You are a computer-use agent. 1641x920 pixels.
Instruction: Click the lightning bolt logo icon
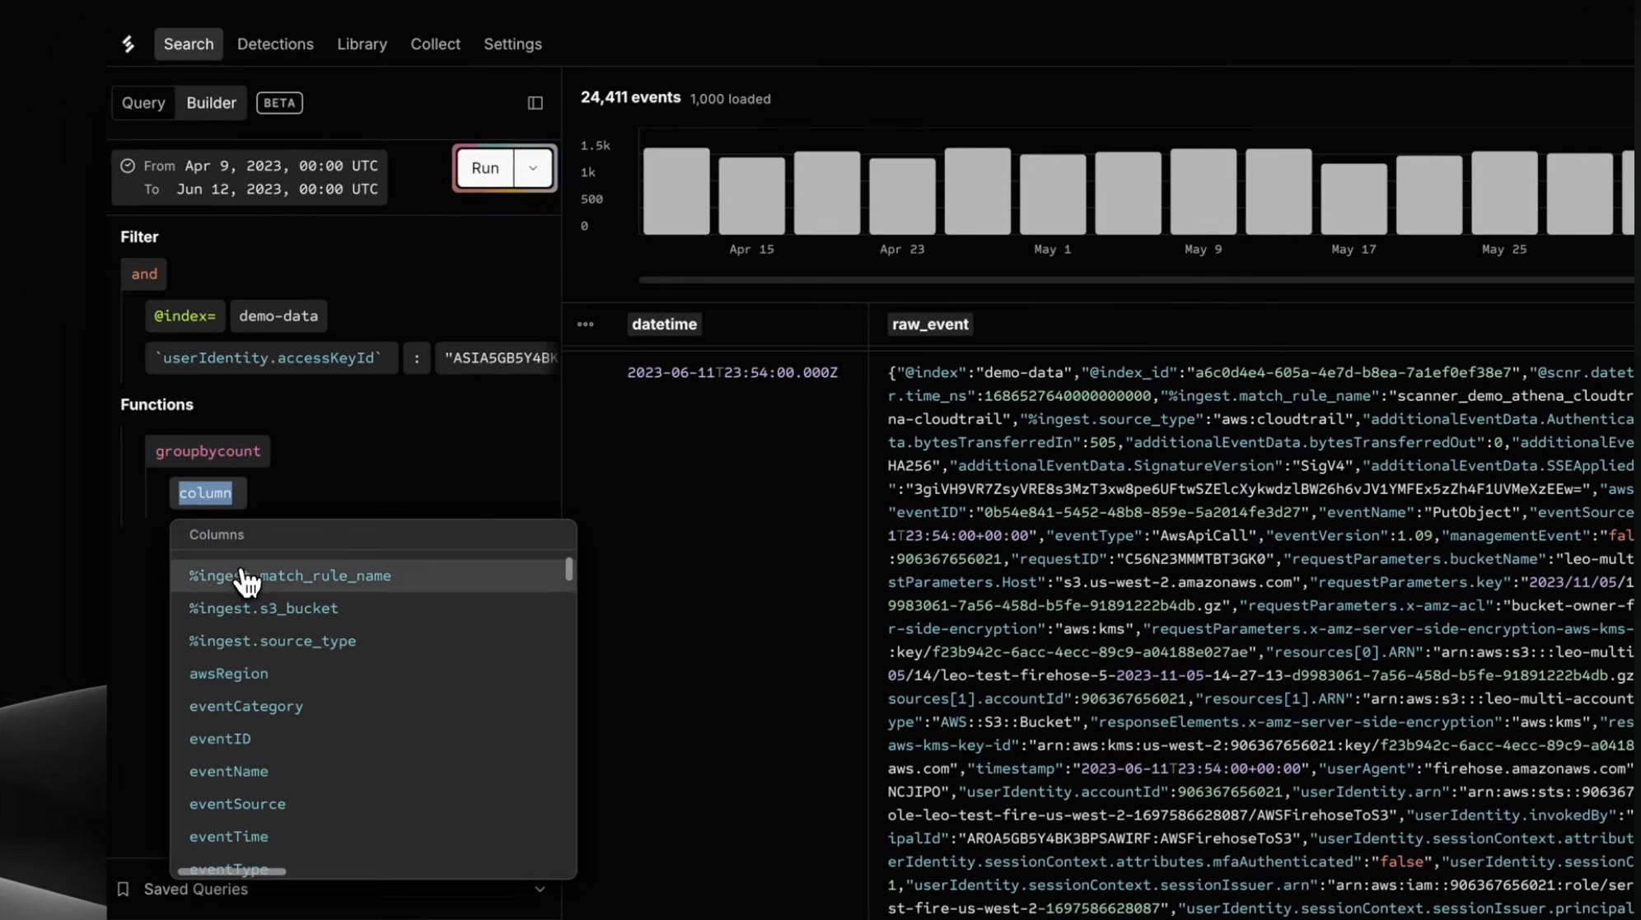tap(129, 44)
